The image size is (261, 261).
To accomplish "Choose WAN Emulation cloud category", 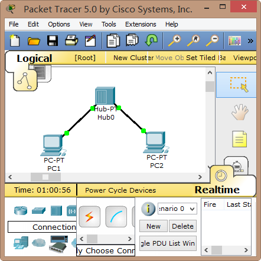I will (x=39, y=243).
